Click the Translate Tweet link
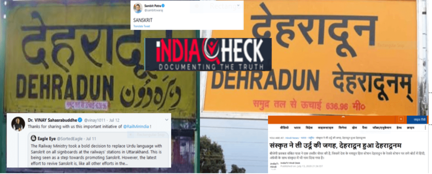The height and width of the screenshot is (174, 432). pos(142,26)
